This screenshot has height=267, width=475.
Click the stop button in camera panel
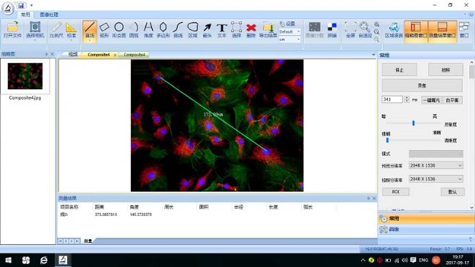[399, 69]
